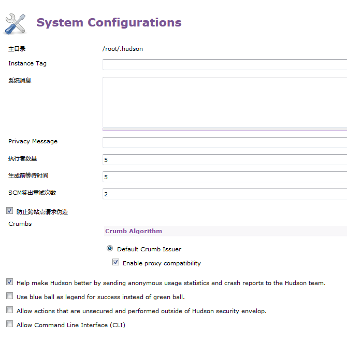
Task: Click the Instance Tag input field
Action: tap(225, 64)
